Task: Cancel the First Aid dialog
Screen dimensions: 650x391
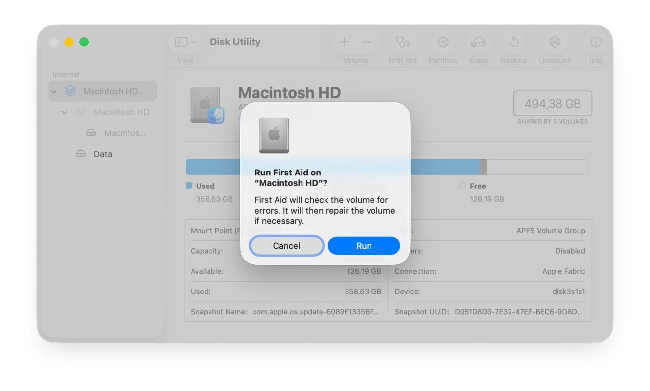Action: 286,245
